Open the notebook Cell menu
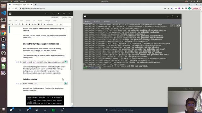 [x=34, y=21]
